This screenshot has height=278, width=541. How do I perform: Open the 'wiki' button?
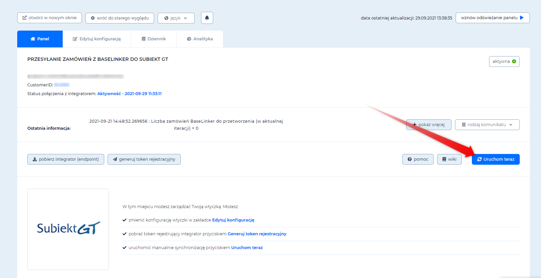(x=449, y=159)
